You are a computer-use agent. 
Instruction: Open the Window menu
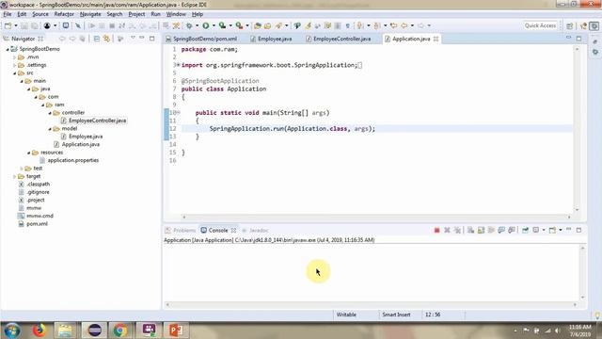[x=176, y=14]
